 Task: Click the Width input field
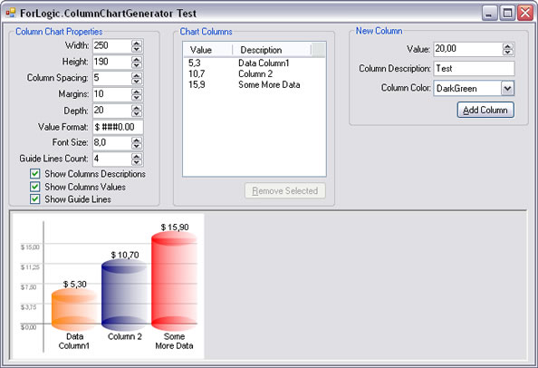click(x=112, y=45)
